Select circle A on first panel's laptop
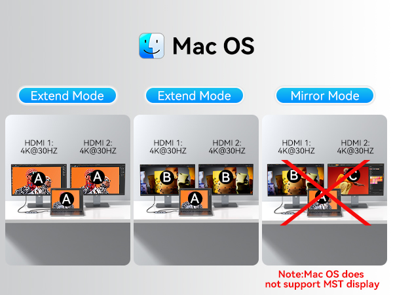The width and height of the screenshot is (393, 295). (x=66, y=199)
